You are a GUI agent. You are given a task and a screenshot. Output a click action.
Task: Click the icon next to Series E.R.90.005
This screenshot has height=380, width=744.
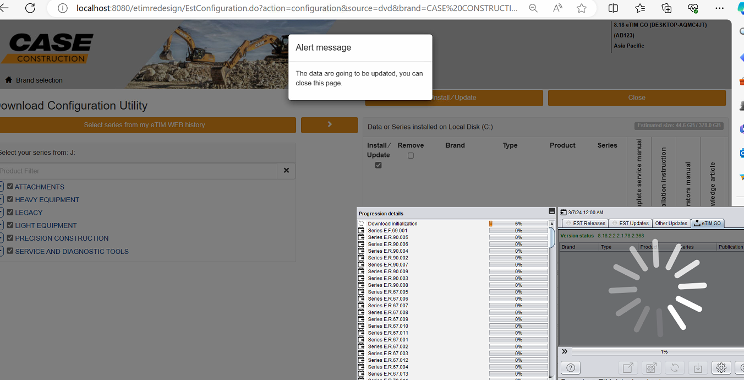point(362,237)
